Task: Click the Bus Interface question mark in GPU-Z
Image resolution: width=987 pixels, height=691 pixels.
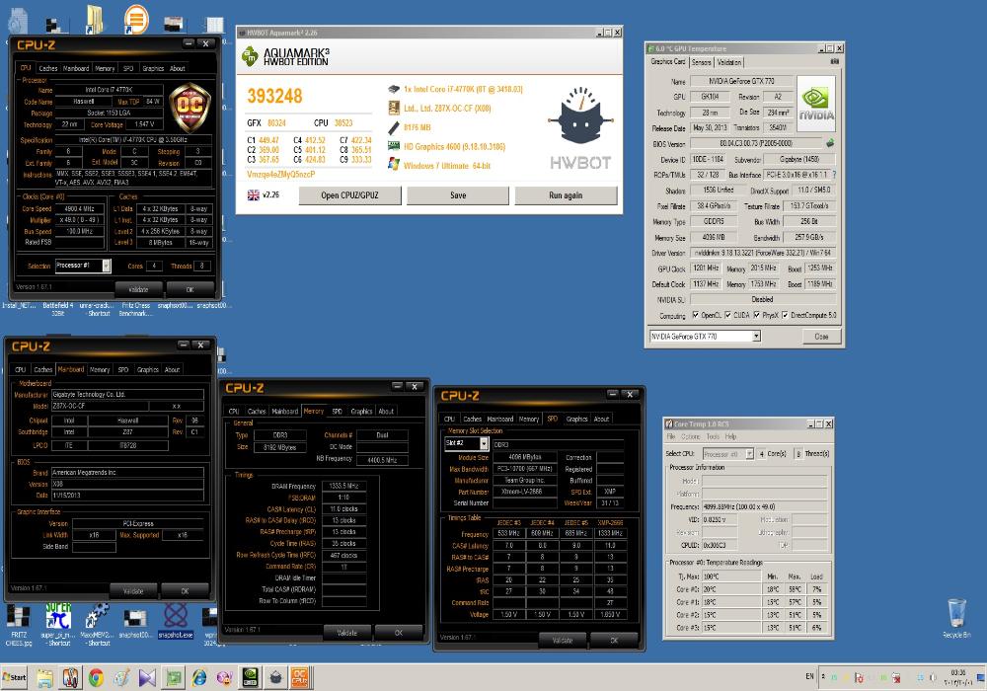Action: click(834, 175)
